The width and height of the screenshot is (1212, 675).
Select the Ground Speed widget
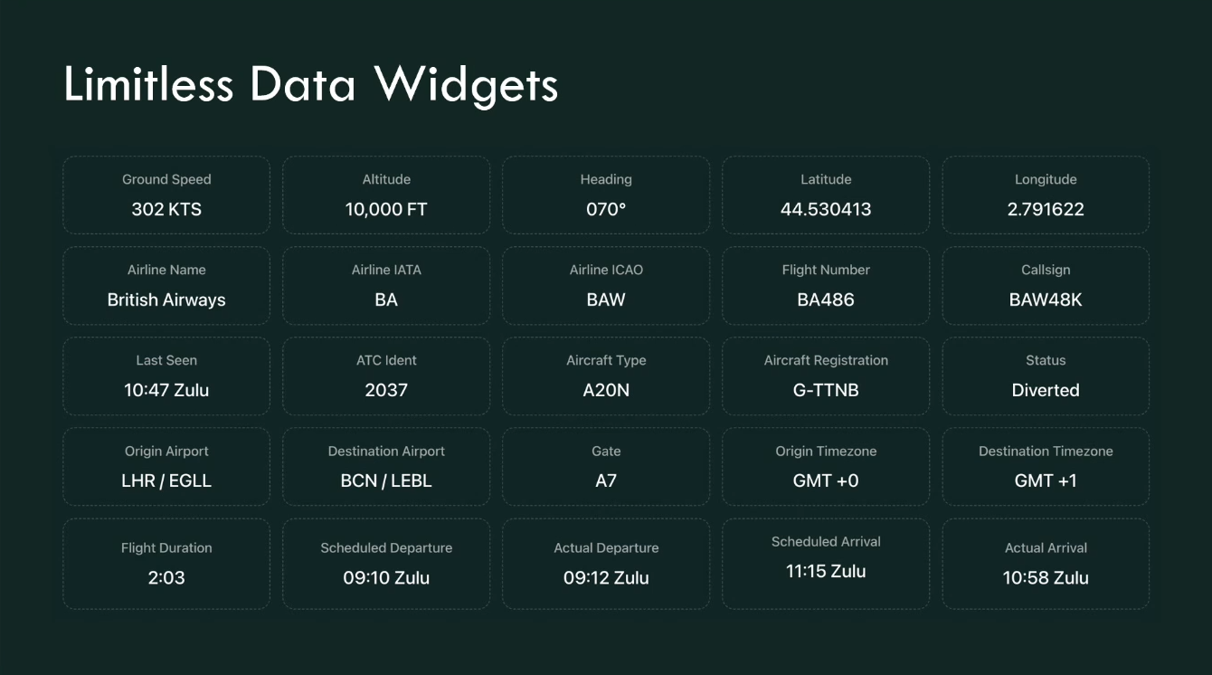click(x=166, y=195)
